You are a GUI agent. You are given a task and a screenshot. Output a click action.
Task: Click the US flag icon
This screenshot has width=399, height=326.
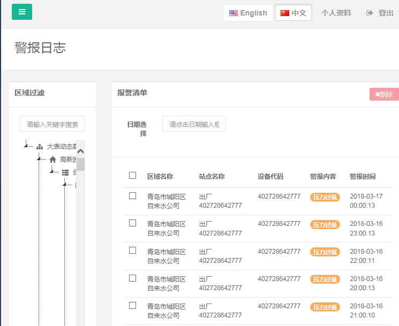pyautogui.click(x=234, y=13)
